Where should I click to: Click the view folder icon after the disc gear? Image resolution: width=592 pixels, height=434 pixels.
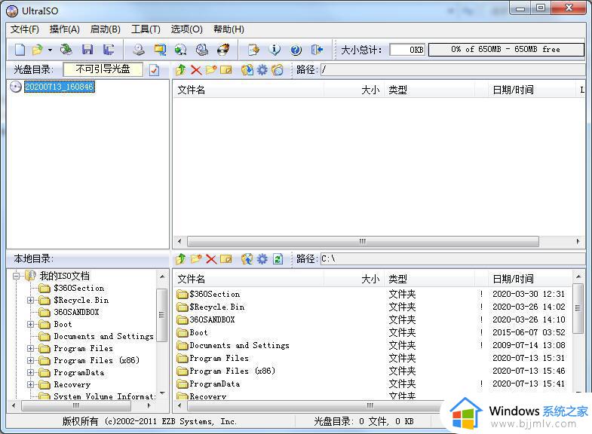pyautogui.click(x=278, y=70)
